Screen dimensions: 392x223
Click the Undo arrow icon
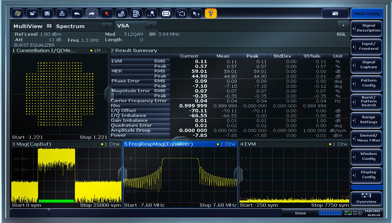click(77, 13)
